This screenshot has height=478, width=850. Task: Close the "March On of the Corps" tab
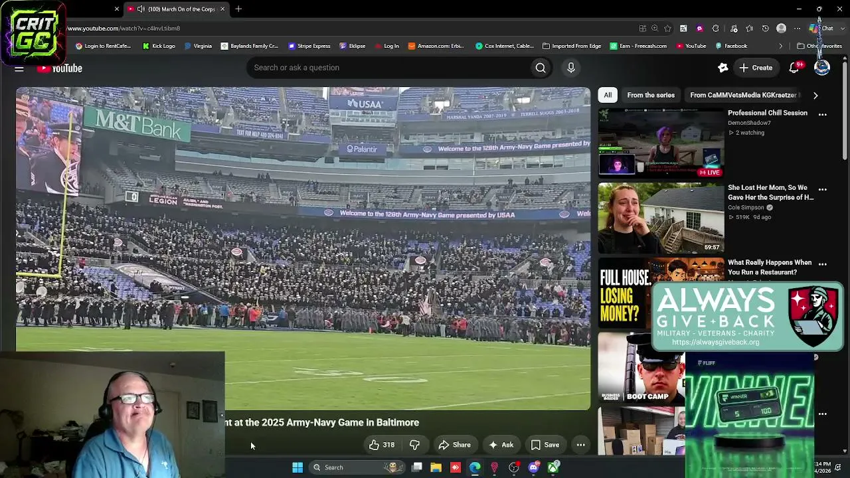(222, 9)
